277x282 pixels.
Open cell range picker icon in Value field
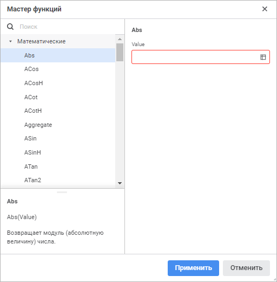tap(263, 57)
